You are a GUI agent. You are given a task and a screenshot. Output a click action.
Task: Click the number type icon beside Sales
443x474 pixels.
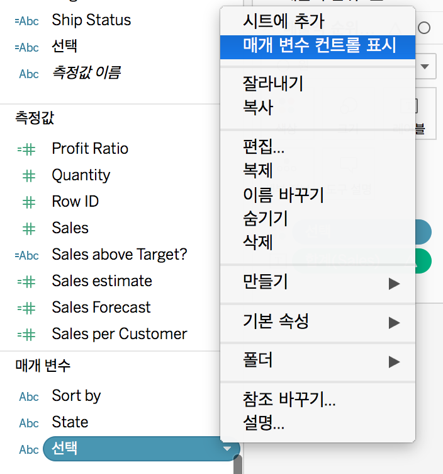tap(29, 229)
